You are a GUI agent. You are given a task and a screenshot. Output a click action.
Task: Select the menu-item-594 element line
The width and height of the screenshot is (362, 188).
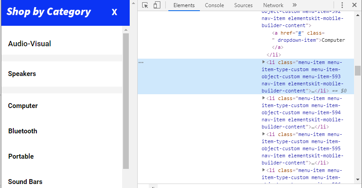pos(246,112)
